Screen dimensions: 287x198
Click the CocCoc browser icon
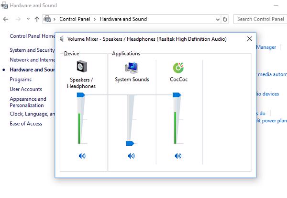pos(178,68)
